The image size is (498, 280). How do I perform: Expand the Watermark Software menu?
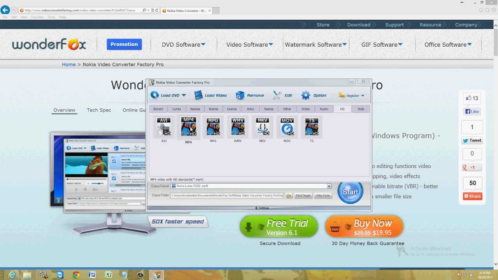tap(316, 44)
